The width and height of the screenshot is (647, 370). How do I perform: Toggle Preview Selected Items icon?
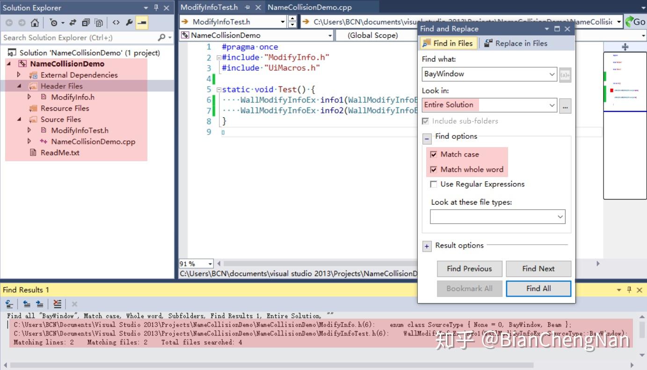141,22
